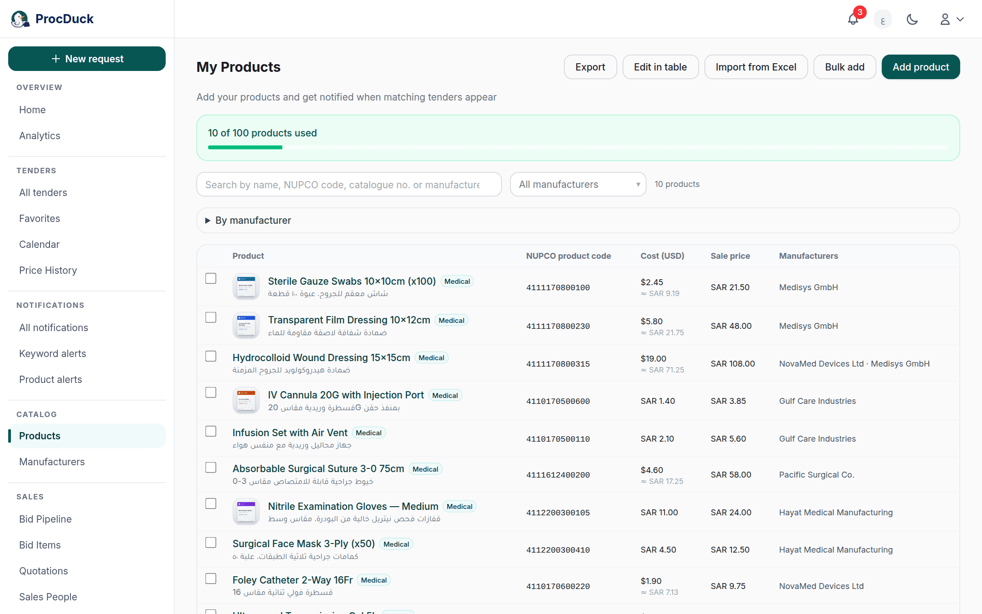This screenshot has height=614, width=982.
Task: Open Transparent Film Dressing product thumbnail
Action: pos(246,325)
